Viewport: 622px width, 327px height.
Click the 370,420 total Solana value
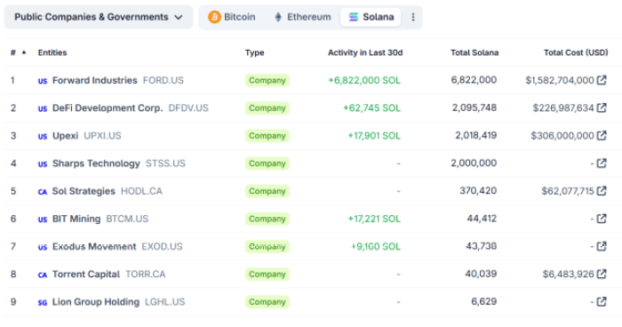click(x=478, y=190)
